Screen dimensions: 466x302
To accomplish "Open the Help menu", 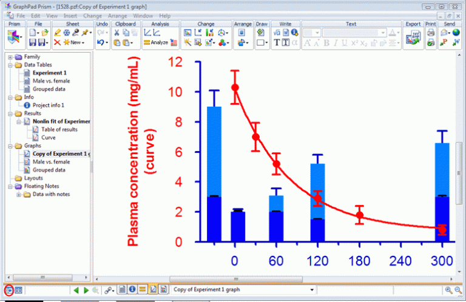I will (164, 16).
